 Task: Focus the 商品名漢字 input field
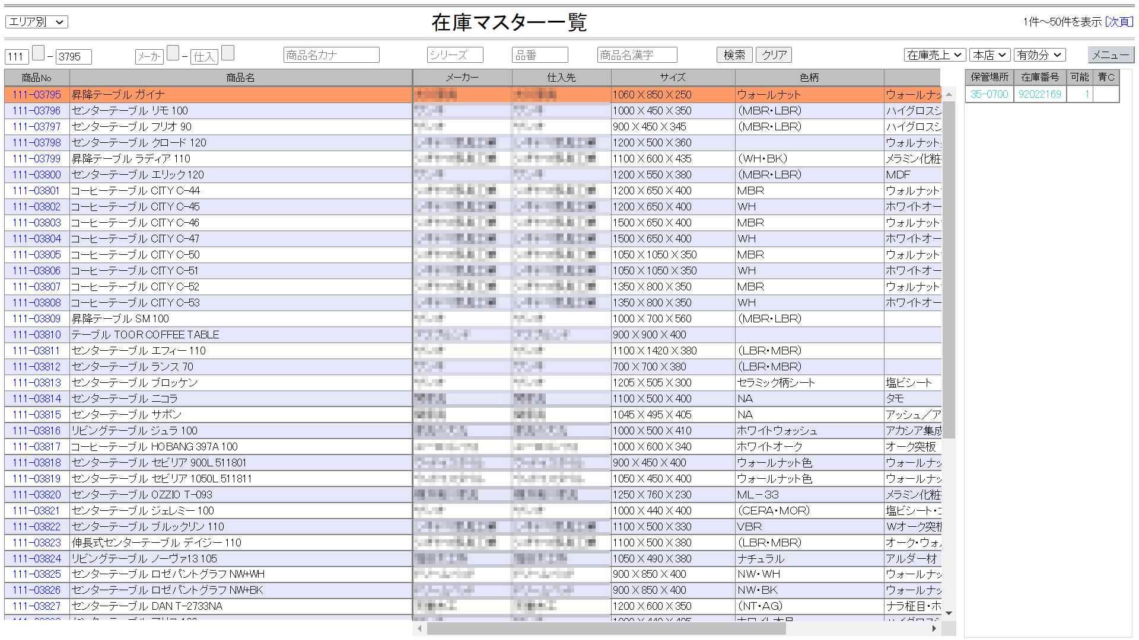coord(637,55)
